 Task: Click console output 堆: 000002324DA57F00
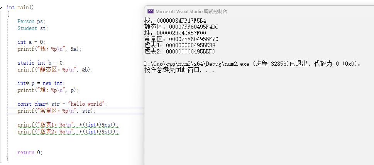coord(175,33)
